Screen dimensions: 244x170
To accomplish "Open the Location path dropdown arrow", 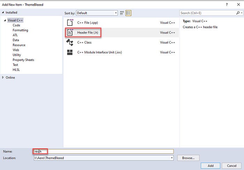I will coord(171,158).
